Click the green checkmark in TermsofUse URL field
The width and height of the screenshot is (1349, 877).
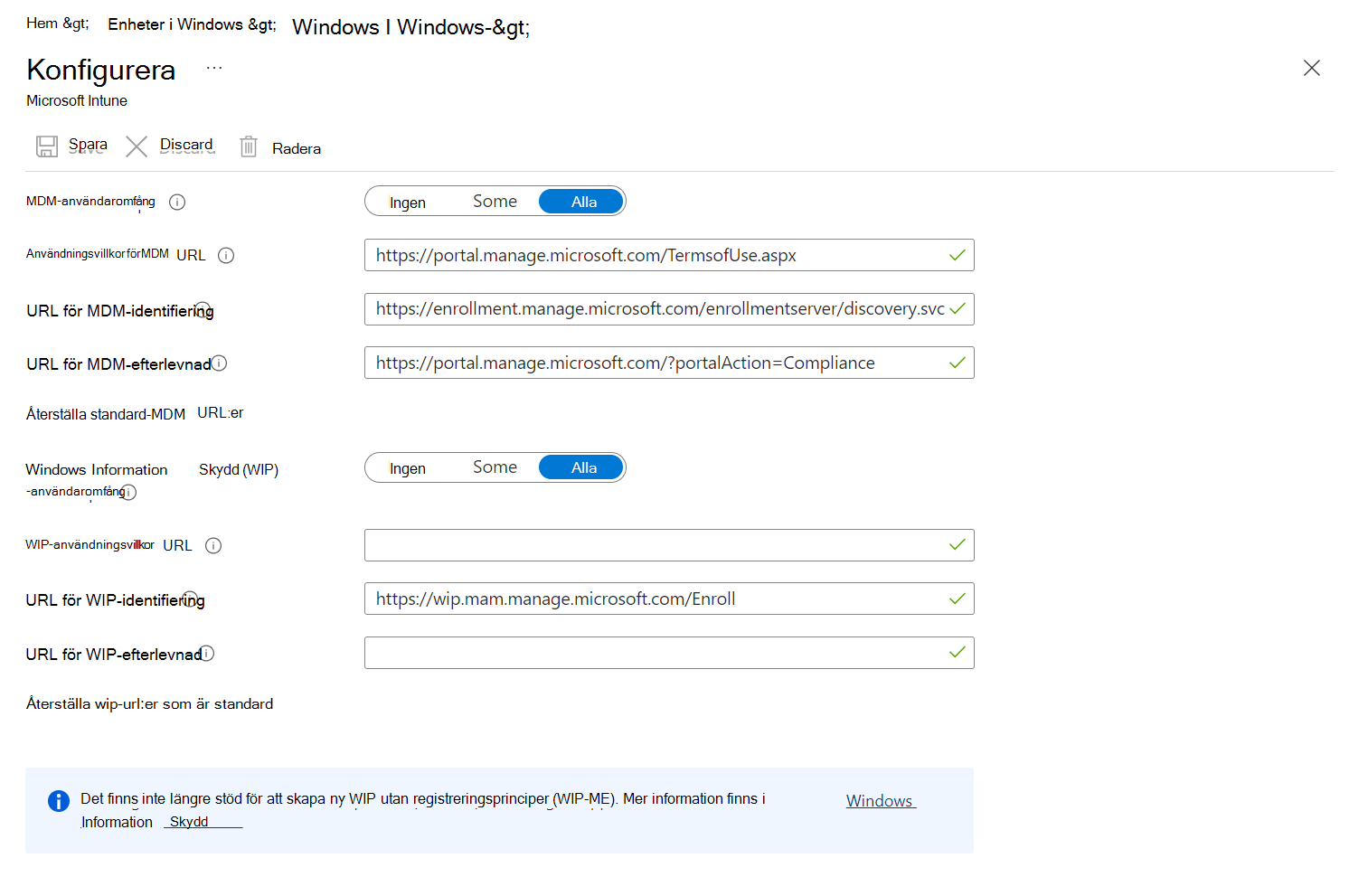(x=958, y=255)
